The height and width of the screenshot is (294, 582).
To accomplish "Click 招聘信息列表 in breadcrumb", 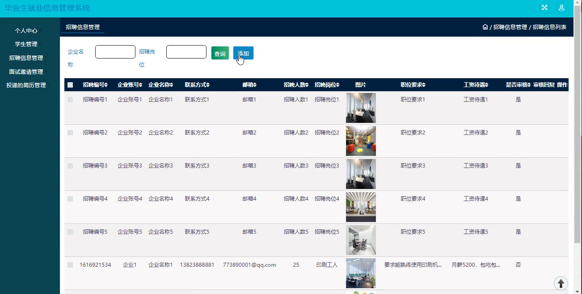I will (550, 27).
